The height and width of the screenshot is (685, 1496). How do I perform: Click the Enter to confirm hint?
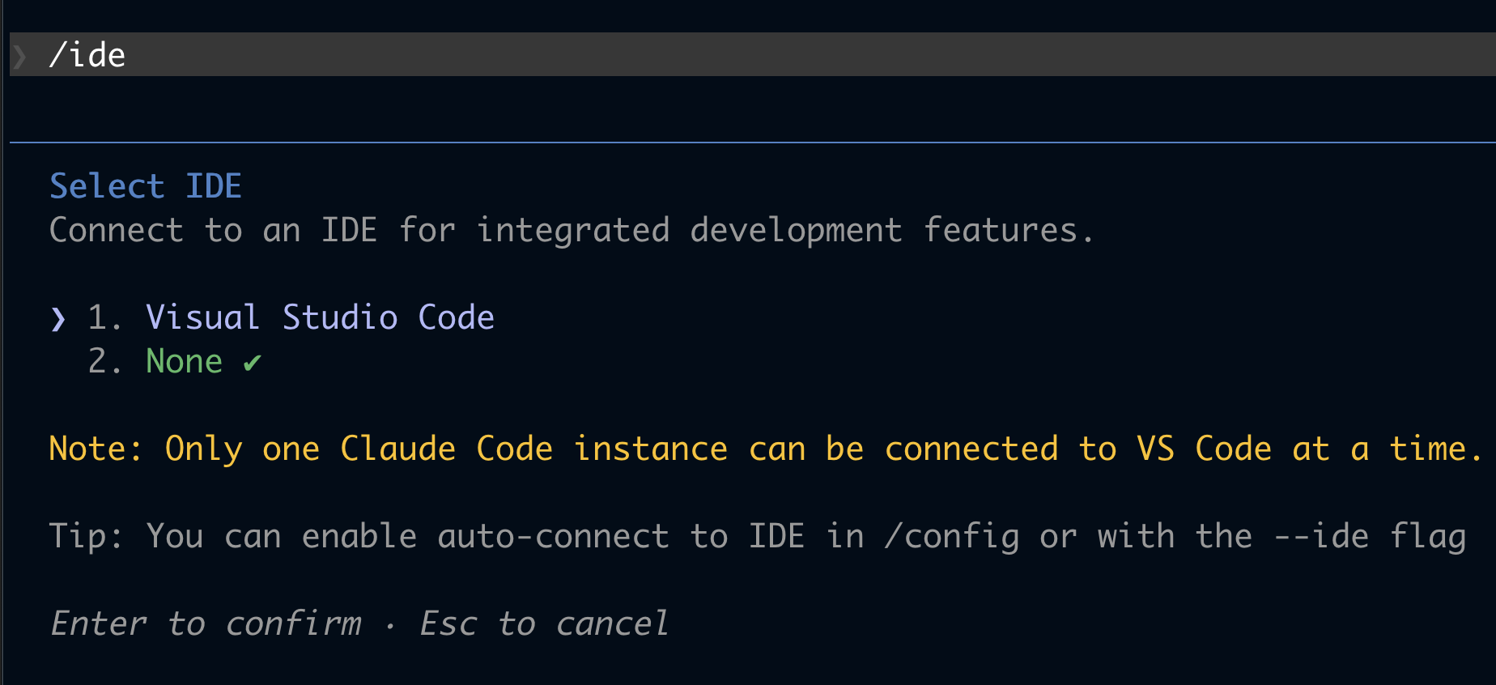tap(206, 623)
